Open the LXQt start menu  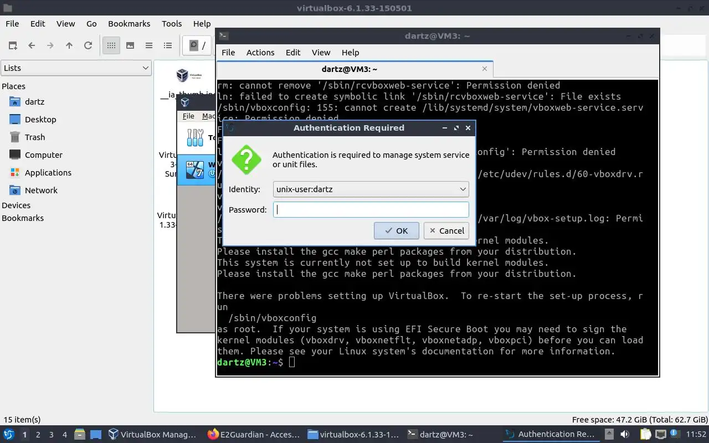tap(8, 435)
